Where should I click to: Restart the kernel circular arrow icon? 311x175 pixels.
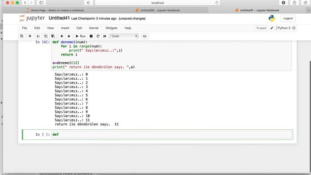point(98,36)
